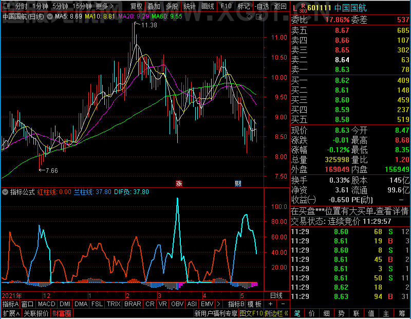Click the 日线 period label on the timeline
The image size is (411, 319).
[276, 296]
